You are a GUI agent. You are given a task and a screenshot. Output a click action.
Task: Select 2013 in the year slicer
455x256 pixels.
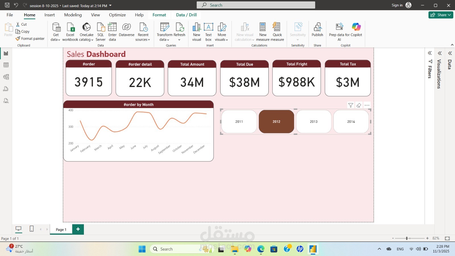click(x=314, y=121)
